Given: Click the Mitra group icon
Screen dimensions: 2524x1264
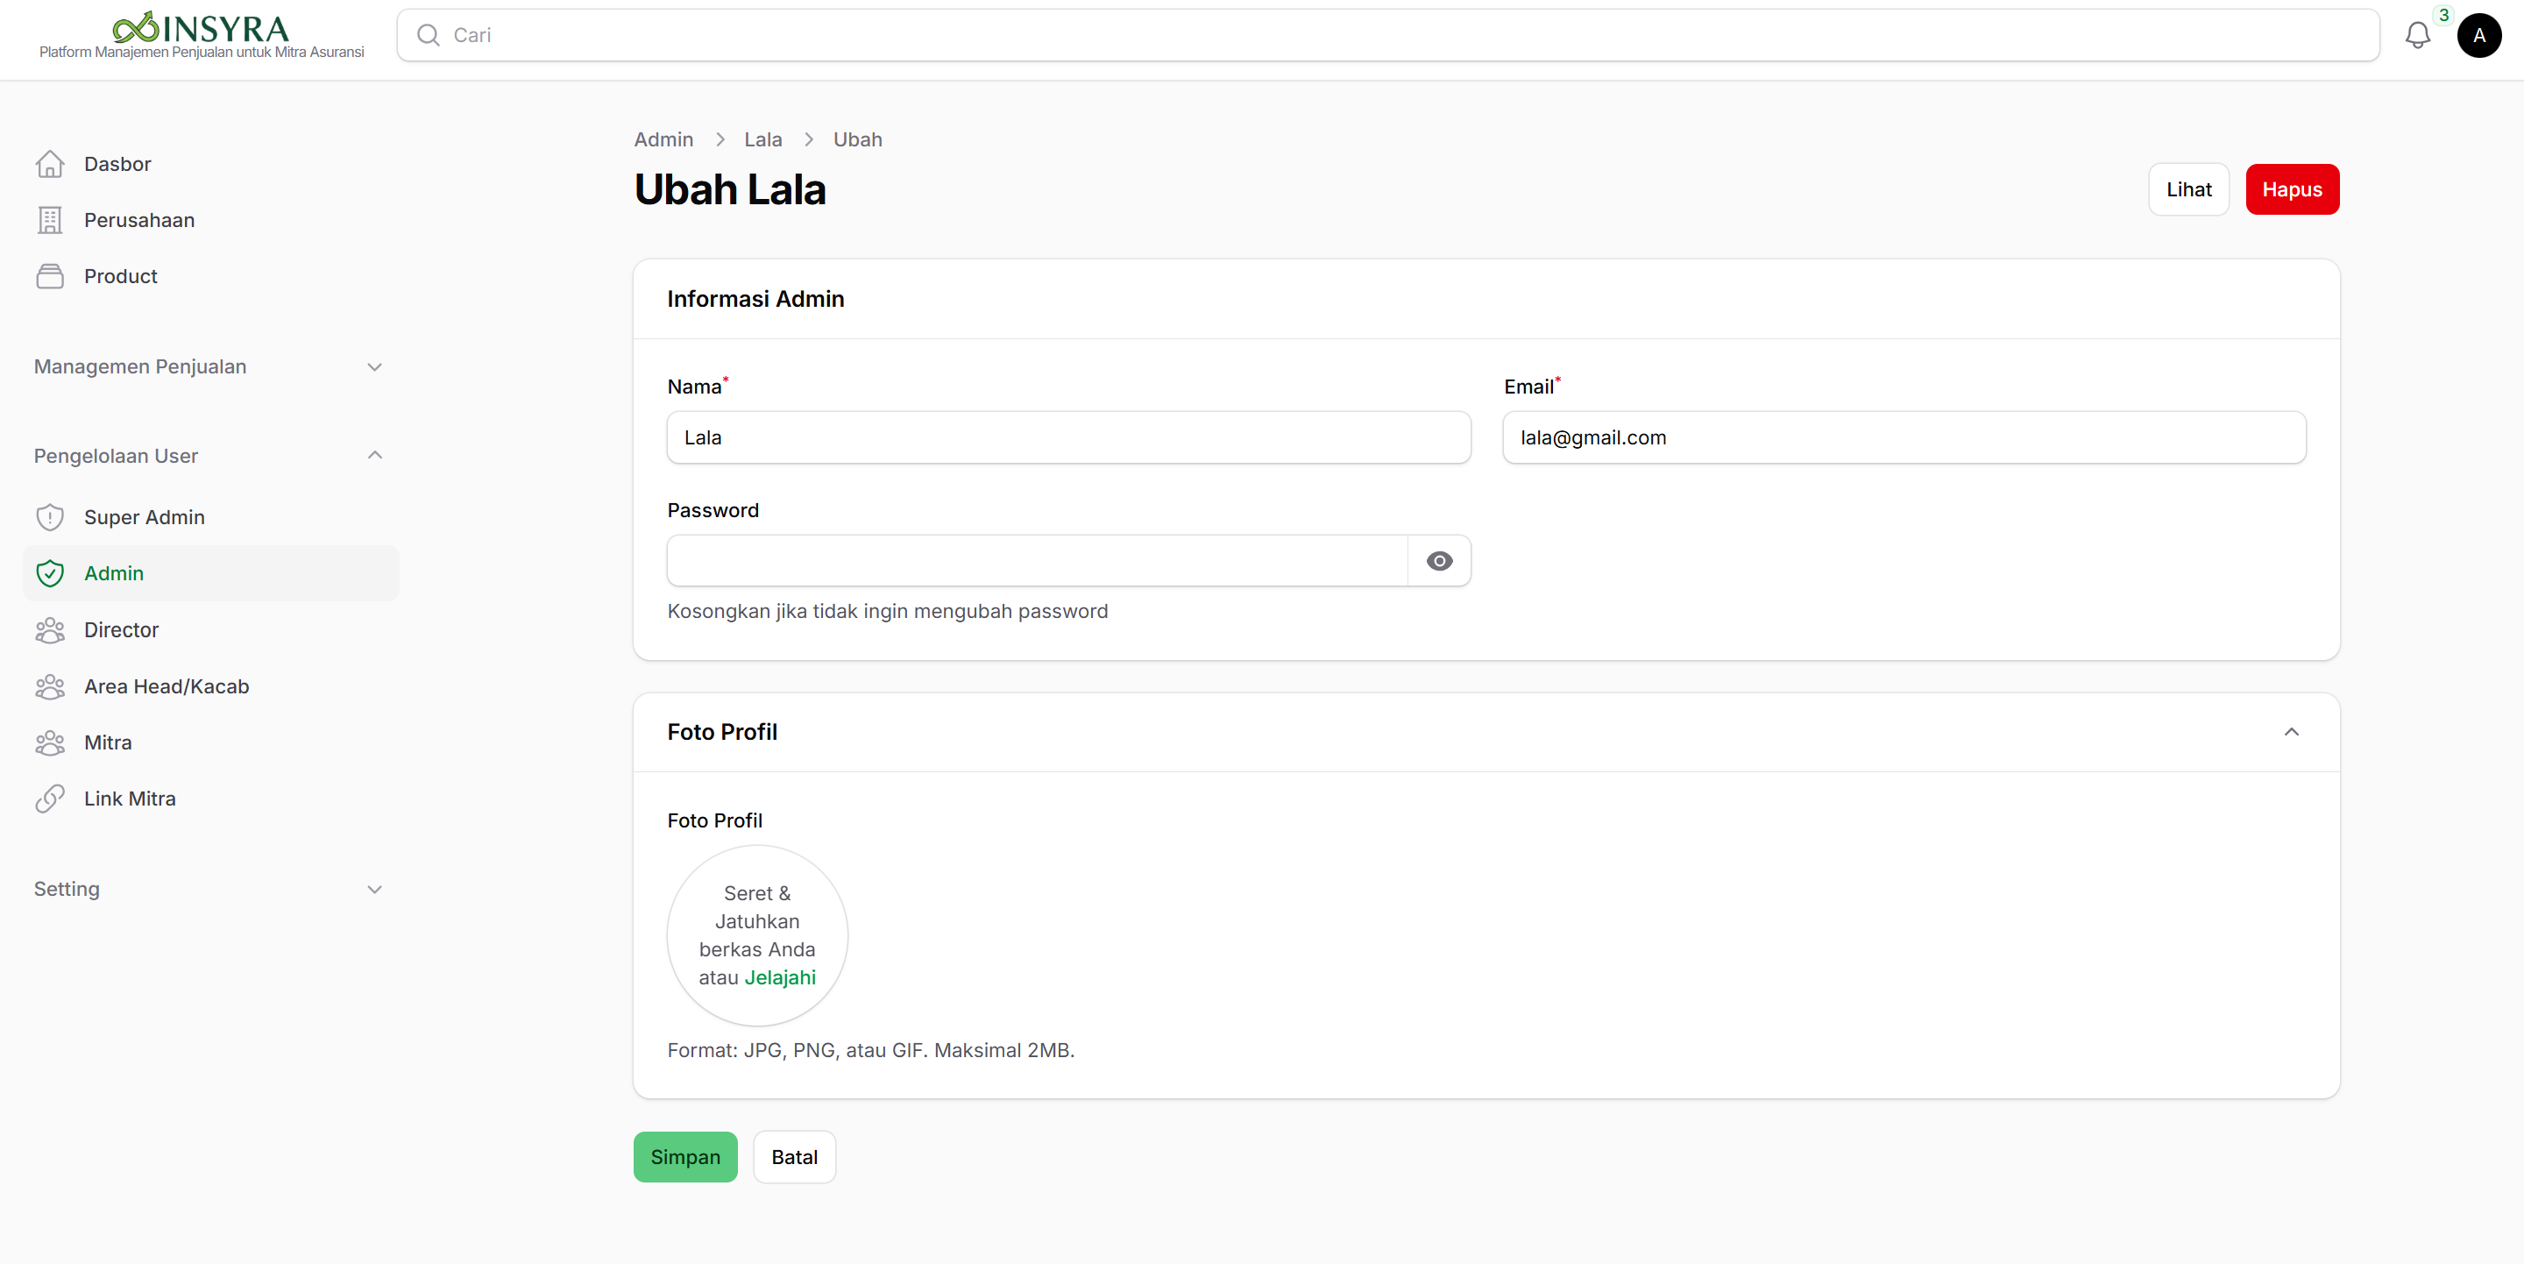Looking at the screenshot, I should tap(50, 742).
